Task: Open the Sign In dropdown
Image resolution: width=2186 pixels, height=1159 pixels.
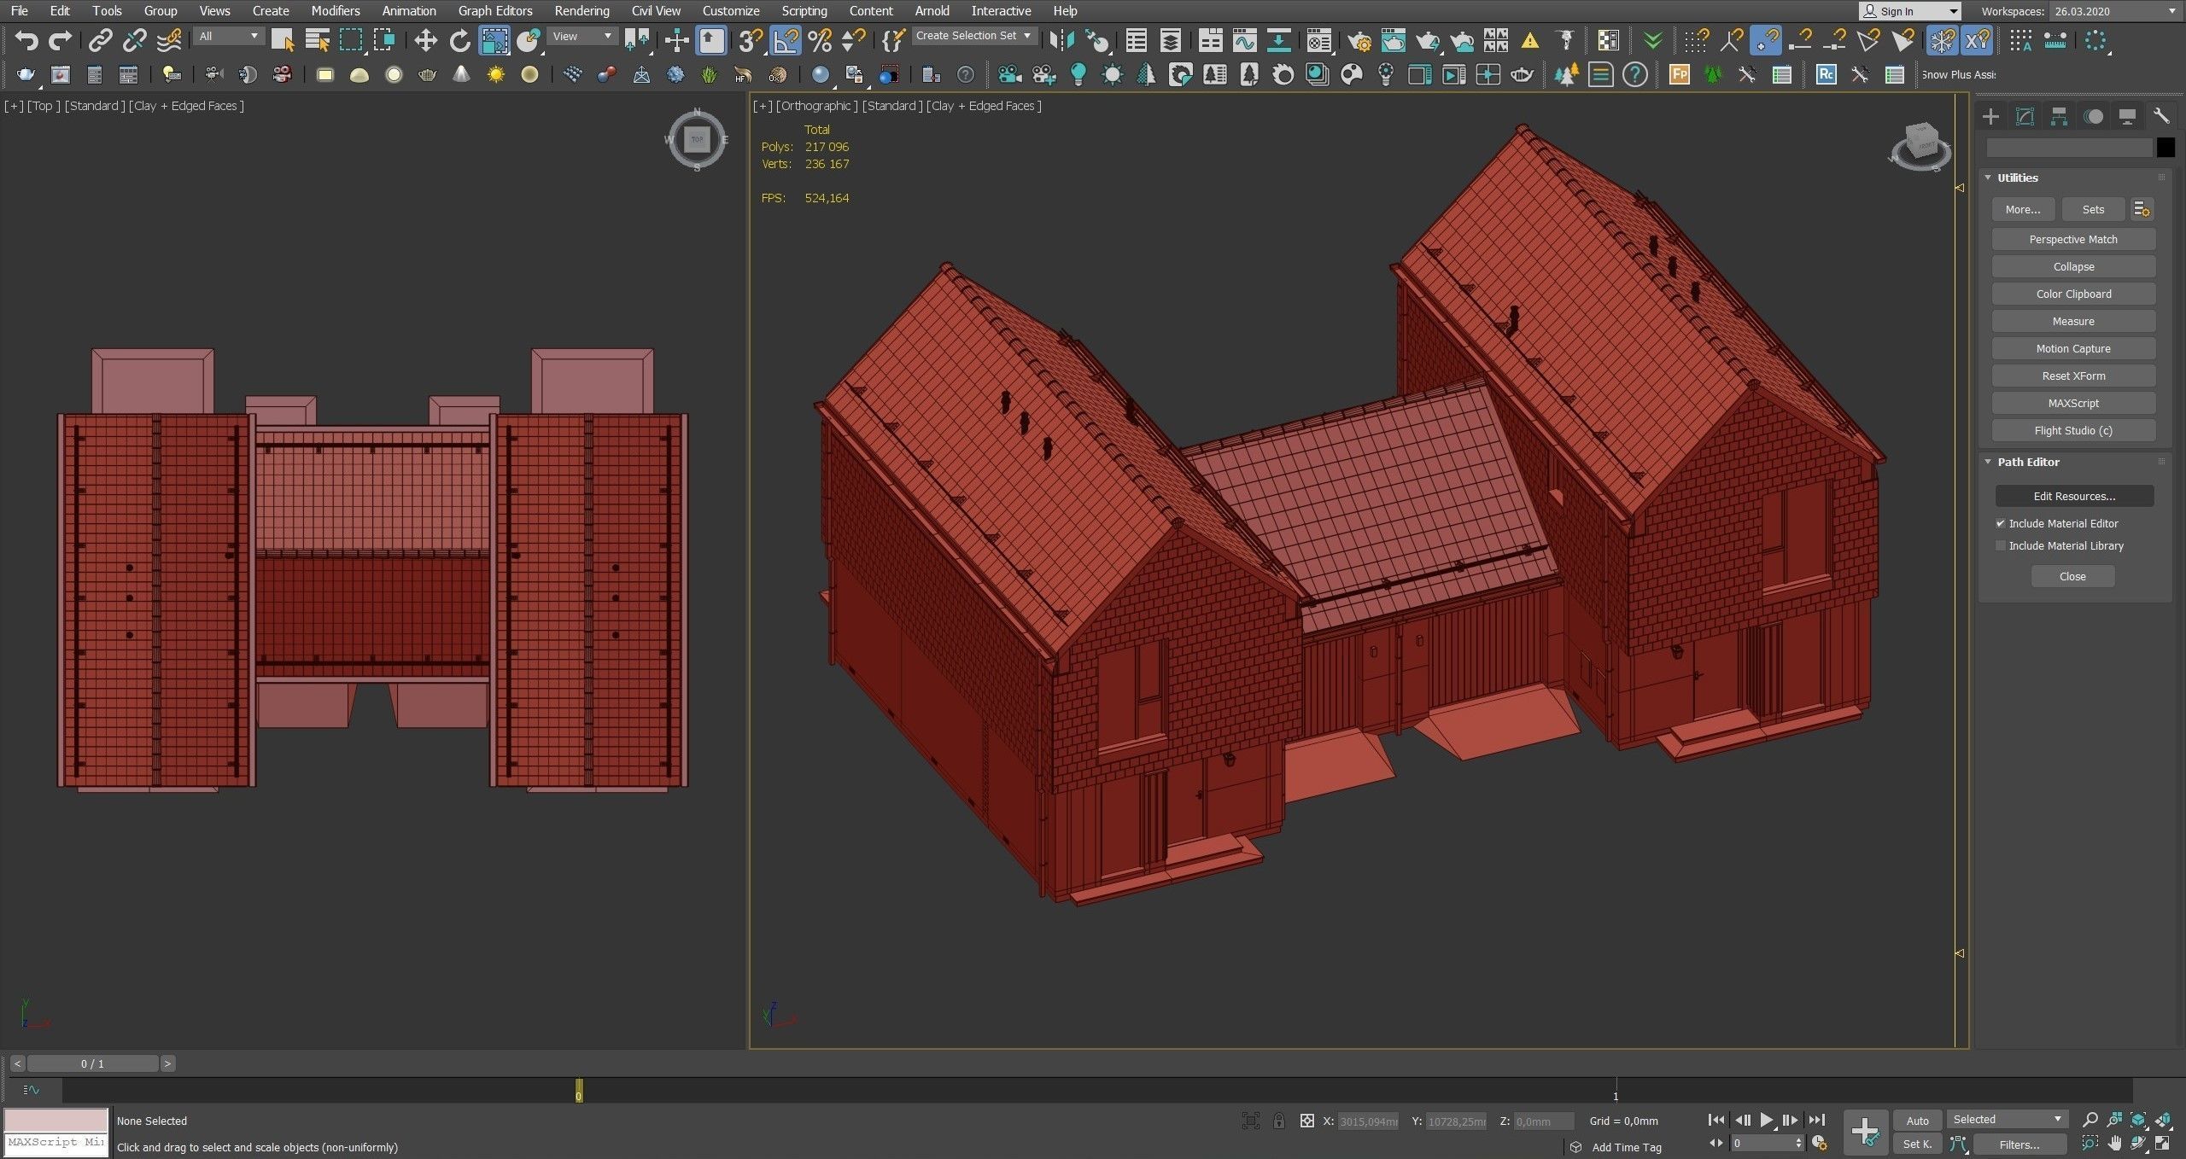Action: point(1909,11)
